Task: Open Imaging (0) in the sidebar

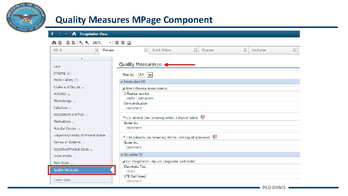Action: 62,73
